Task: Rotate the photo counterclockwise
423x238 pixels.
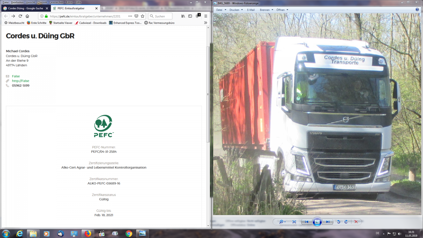Action: tap(339, 222)
